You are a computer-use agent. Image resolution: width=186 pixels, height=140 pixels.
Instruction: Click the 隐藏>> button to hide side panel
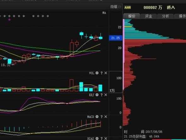115,7
